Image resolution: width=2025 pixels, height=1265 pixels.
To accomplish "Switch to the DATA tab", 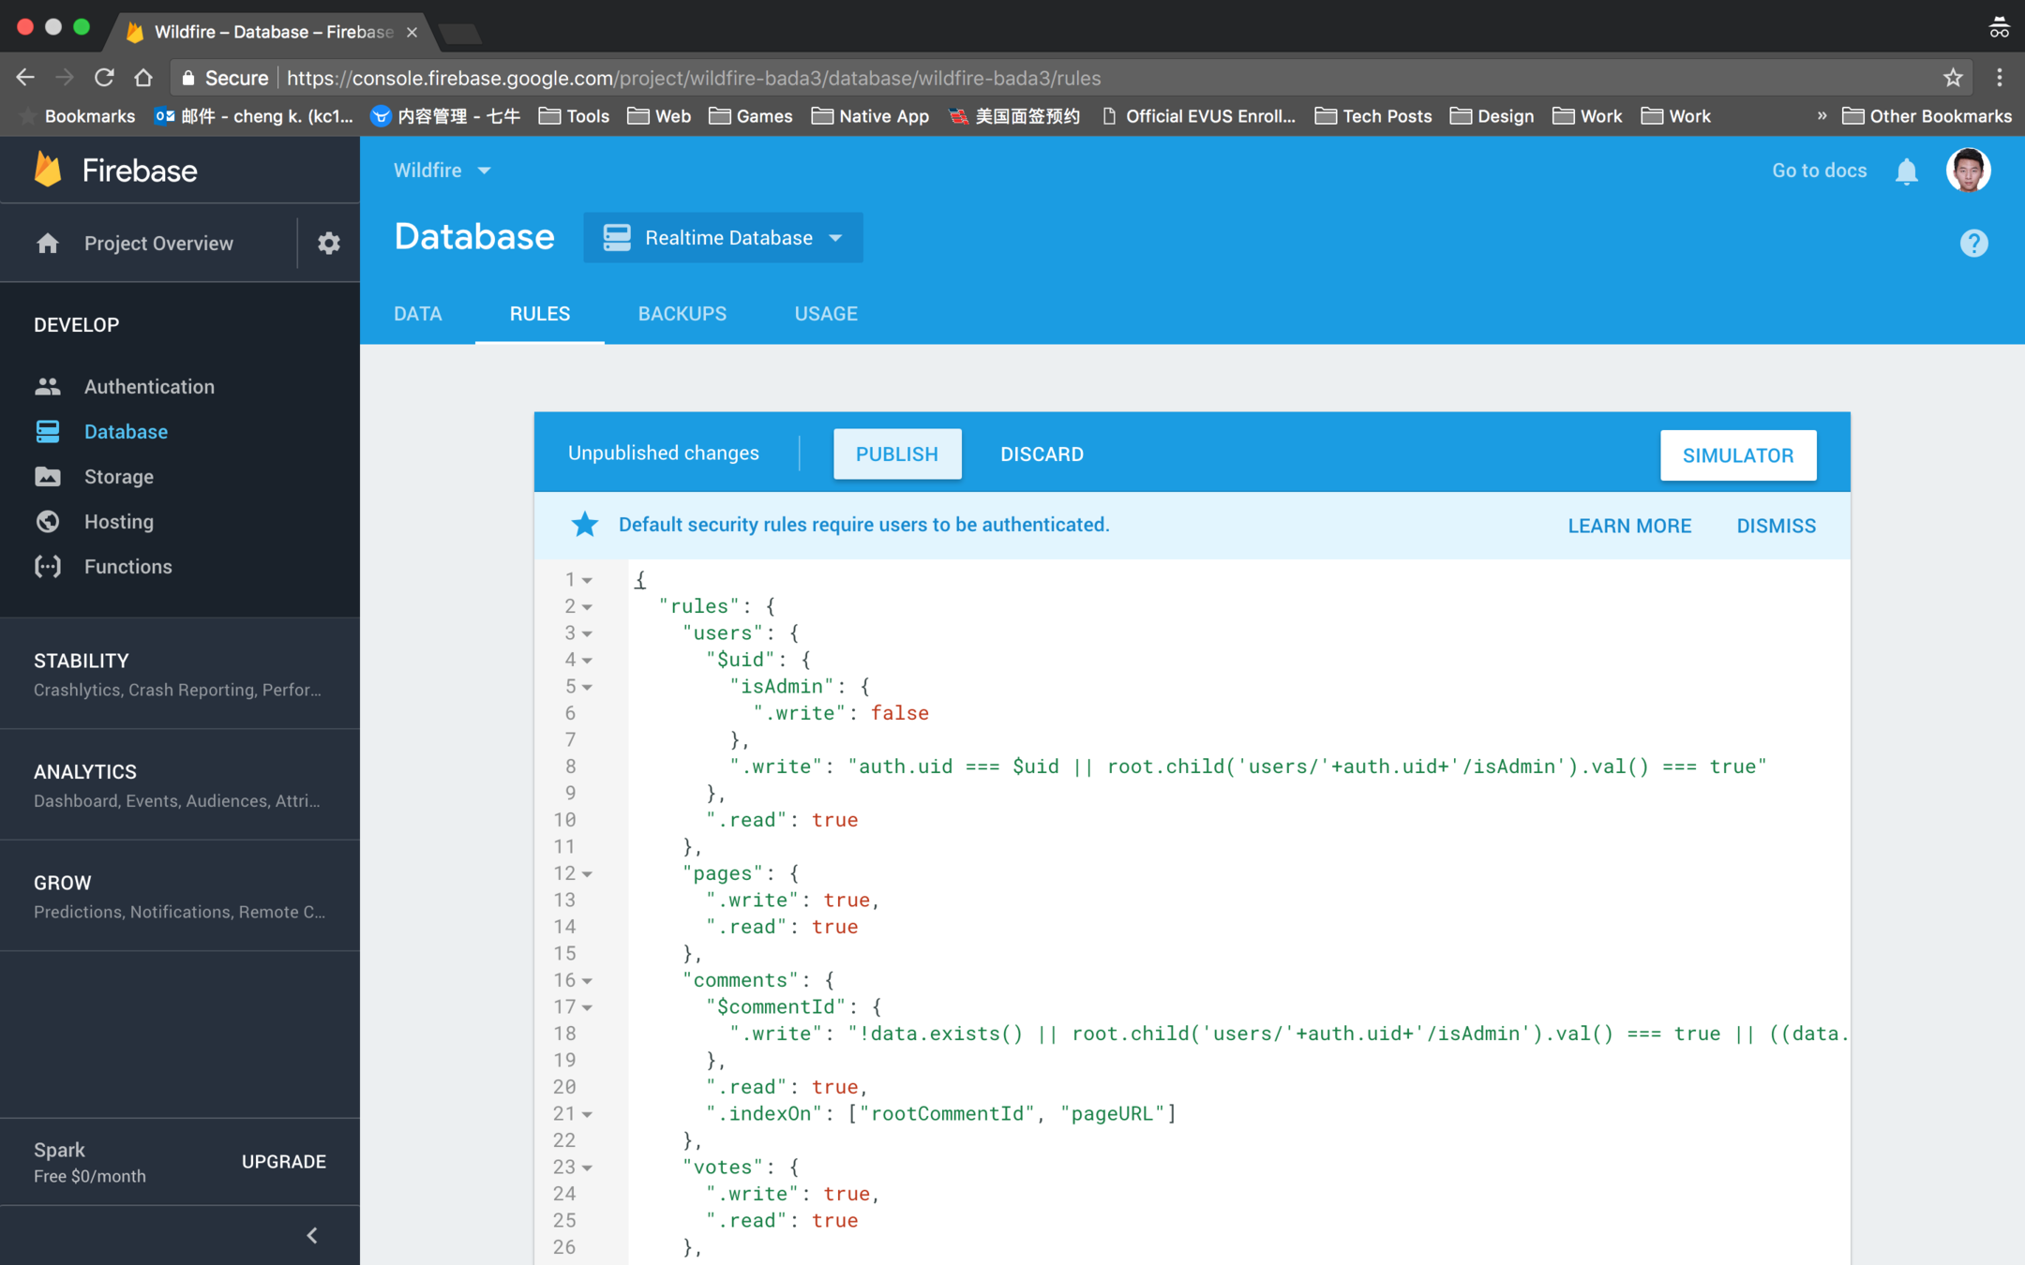I will pos(417,314).
